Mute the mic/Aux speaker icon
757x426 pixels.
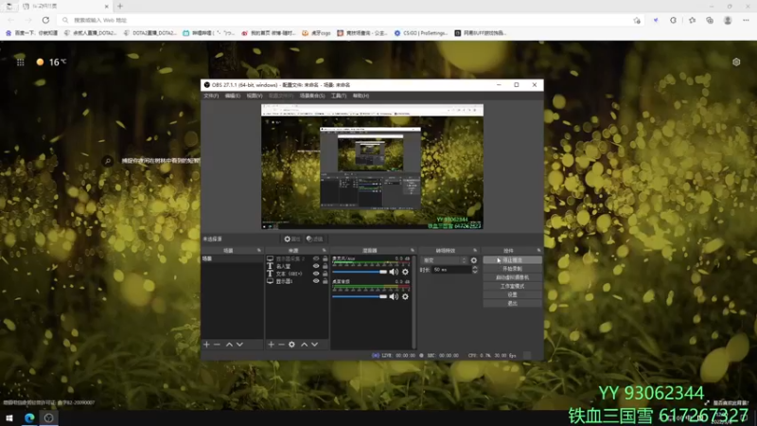(394, 272)
